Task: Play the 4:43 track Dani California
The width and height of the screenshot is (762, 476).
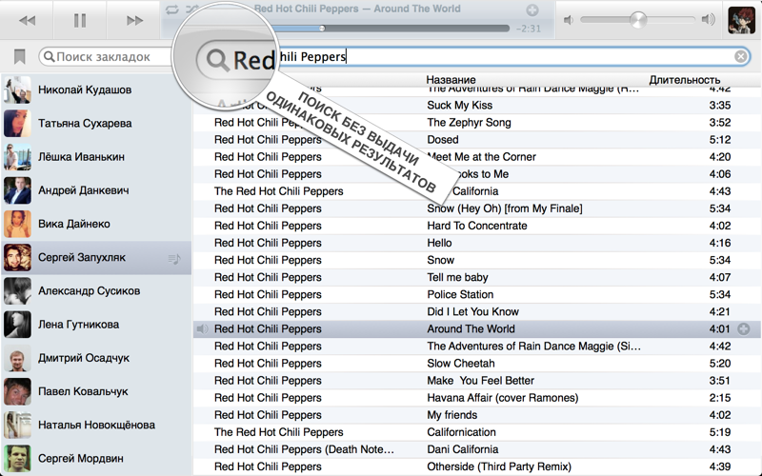Action: 462,449
